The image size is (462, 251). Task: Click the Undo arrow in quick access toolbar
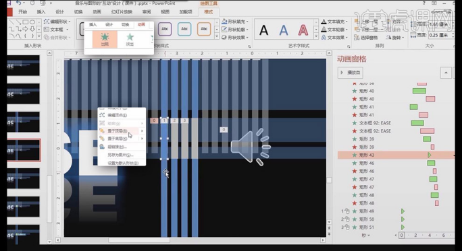coord(18,3)
